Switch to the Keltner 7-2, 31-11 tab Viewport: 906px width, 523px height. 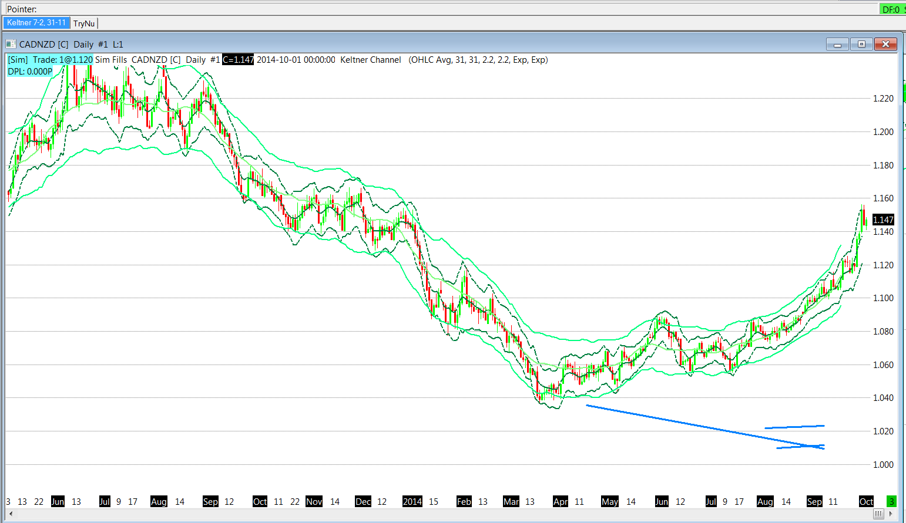click(36, 23)
